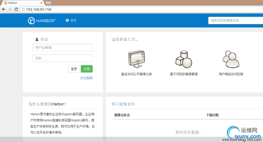
Task: Click the page icon in address bar
Action: (x=23, y=9)
